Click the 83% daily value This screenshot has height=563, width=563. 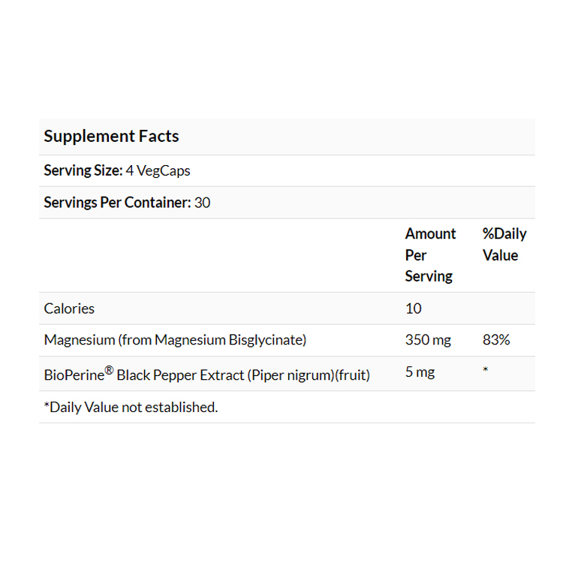point(496,340)
